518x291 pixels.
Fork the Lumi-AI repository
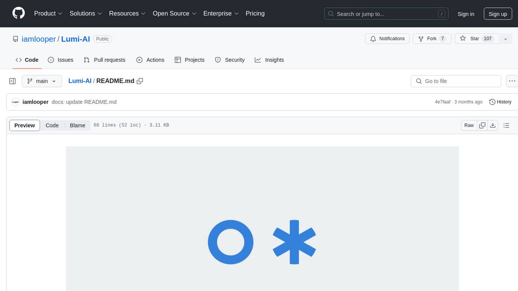click(432, 38)
